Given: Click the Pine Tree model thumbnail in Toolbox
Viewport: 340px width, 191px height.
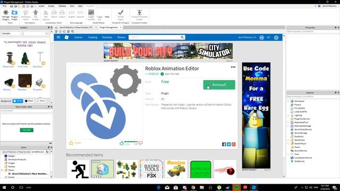Looking at the screenshot, I should coord(25,58).
